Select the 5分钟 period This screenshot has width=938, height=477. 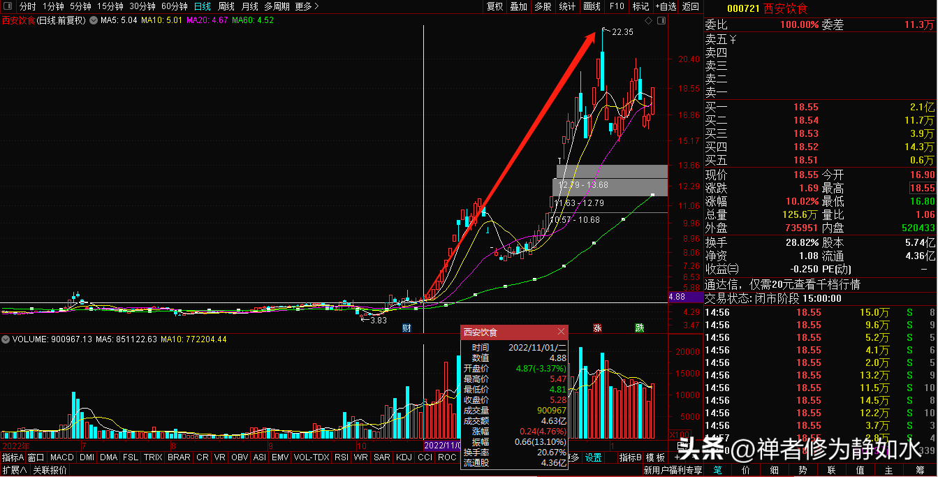click(x=80, y=6)
